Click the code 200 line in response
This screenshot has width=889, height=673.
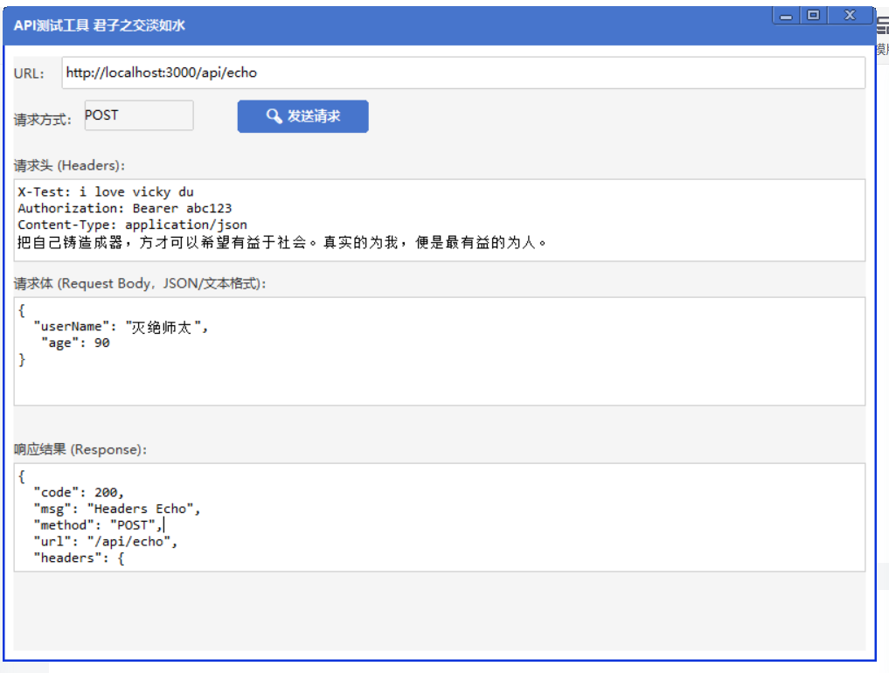tap(79, 492)
